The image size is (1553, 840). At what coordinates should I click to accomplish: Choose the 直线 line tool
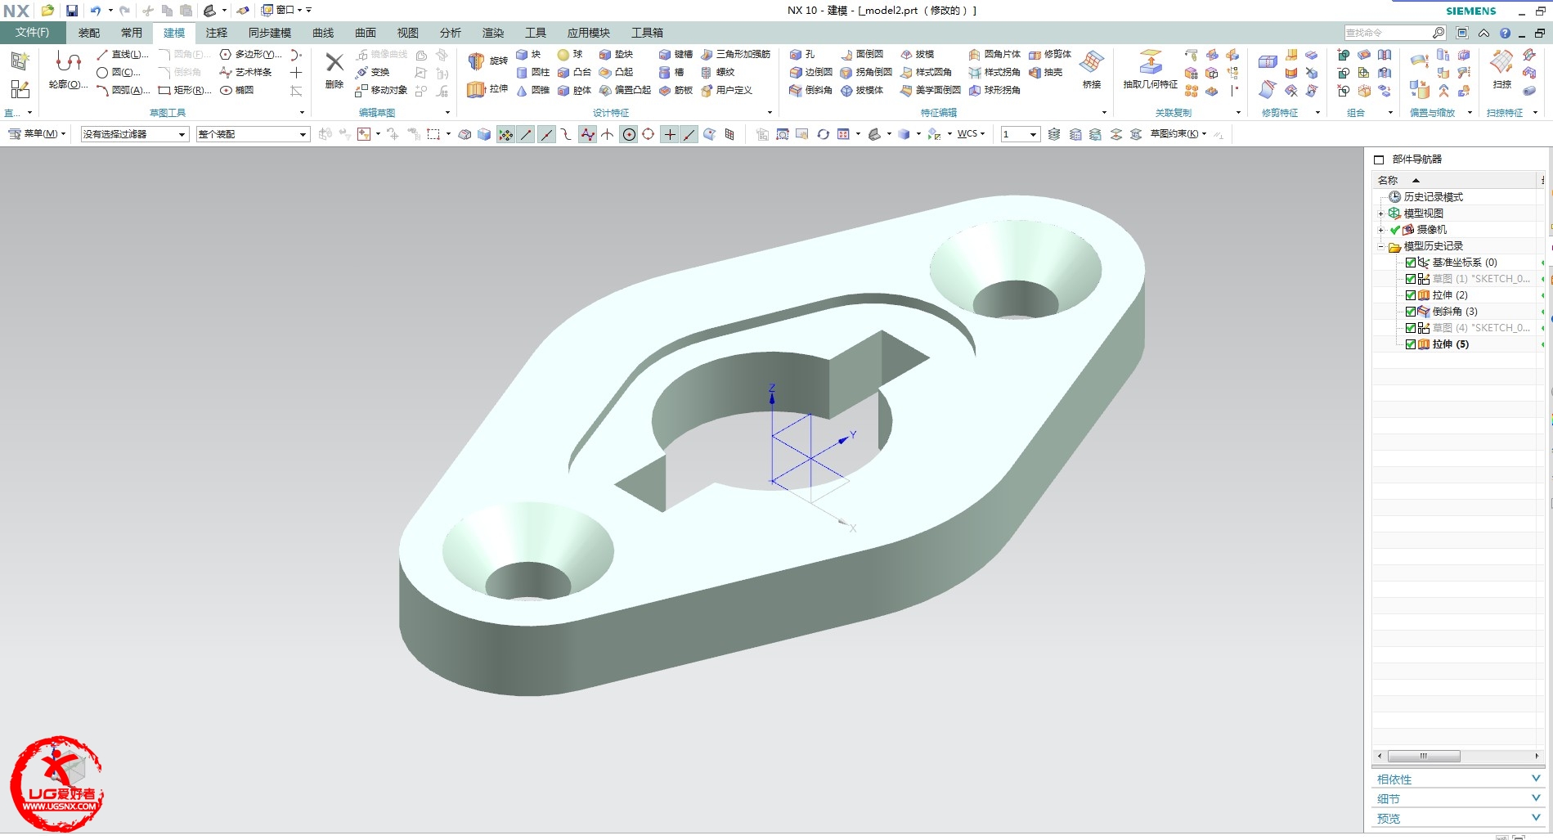pyautogui.click(x=123, y=54)
